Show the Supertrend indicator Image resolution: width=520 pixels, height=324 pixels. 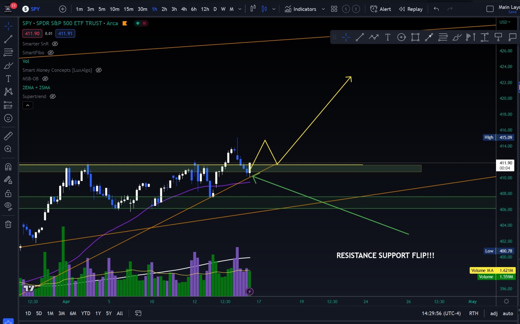tap(53, 97)
